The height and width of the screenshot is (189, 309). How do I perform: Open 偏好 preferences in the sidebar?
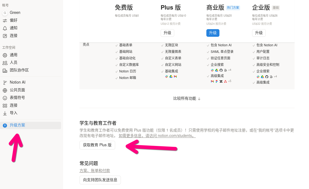13,20
